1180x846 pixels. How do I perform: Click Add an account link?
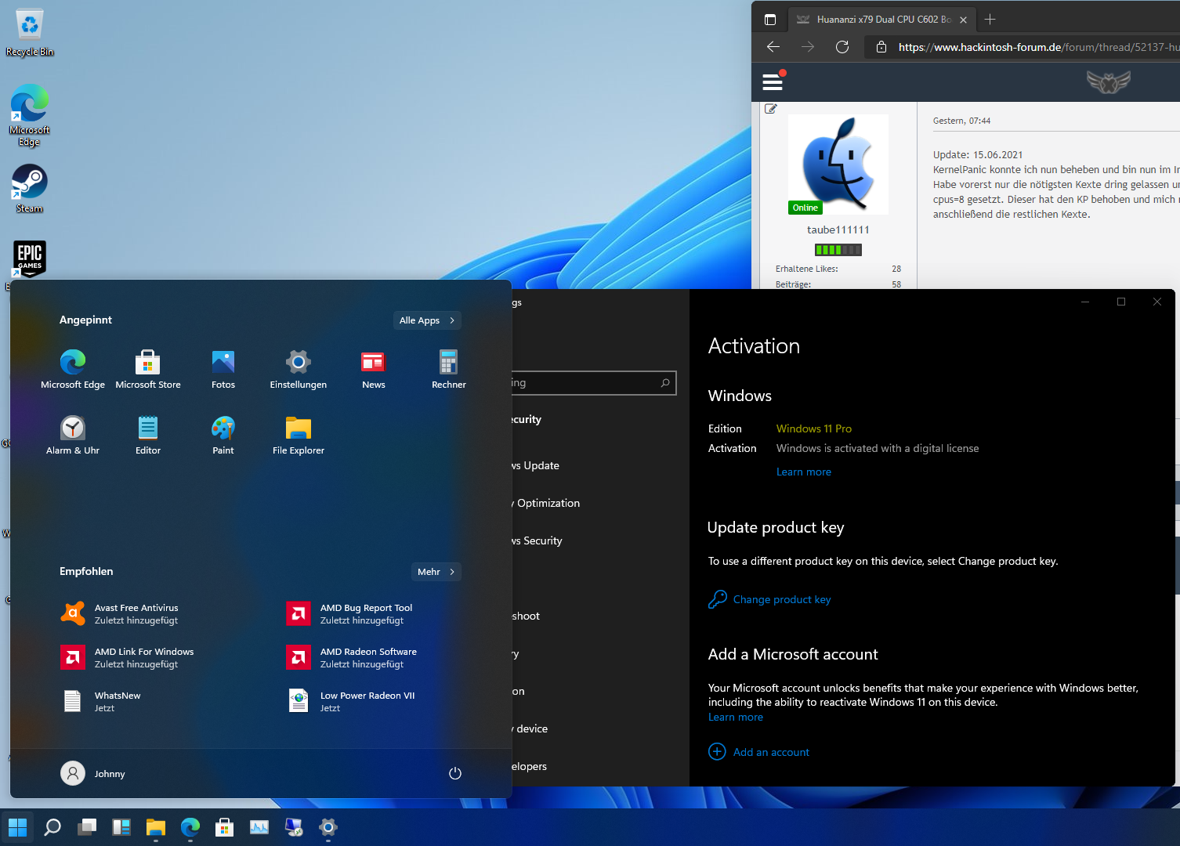pyautogui.click(x=771, y=752)
